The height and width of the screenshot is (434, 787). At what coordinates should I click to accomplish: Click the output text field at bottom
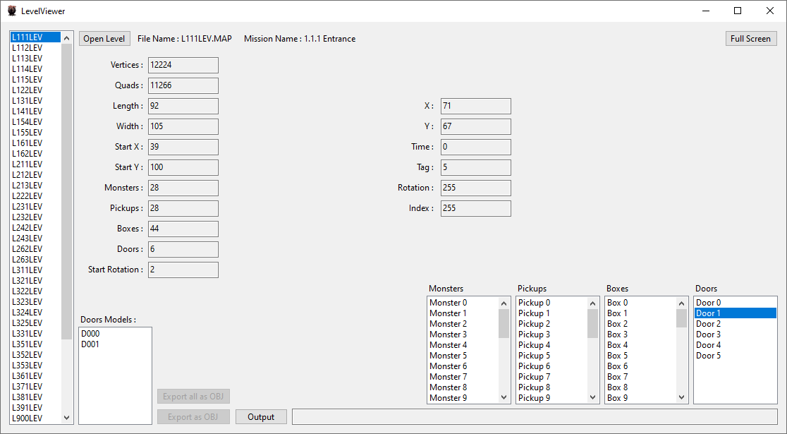tap(535, 417)
